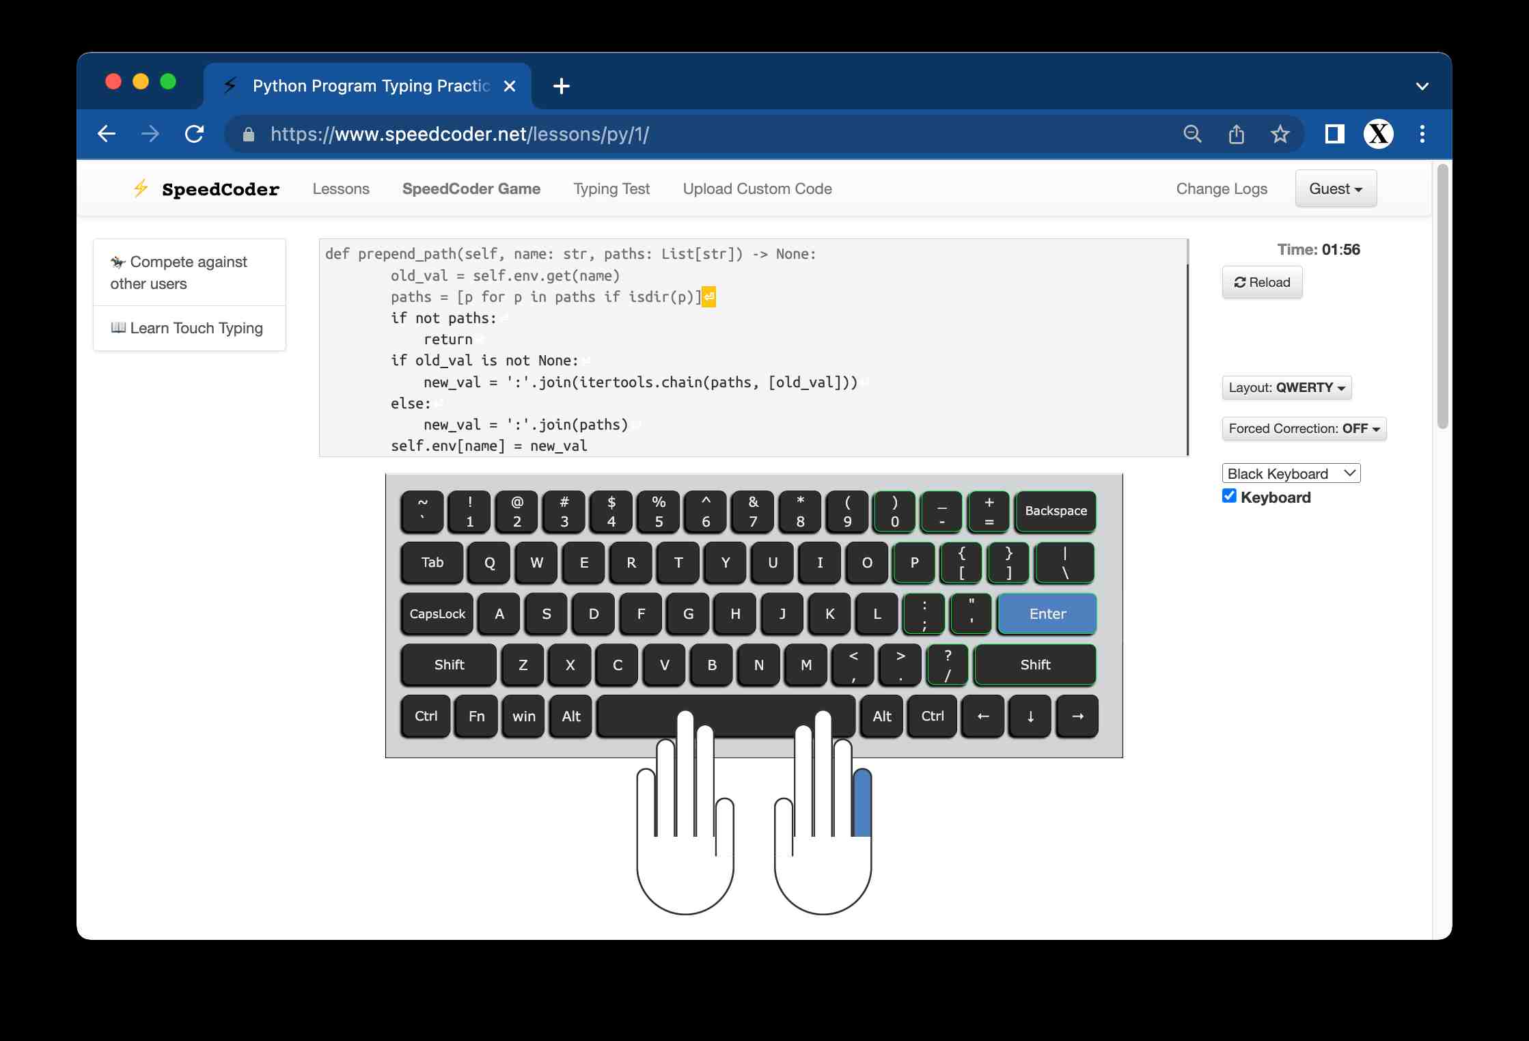Viewport: 1529px width, 1041px height.
Task: Click the Compete against other users link
Action: (180, 273)
